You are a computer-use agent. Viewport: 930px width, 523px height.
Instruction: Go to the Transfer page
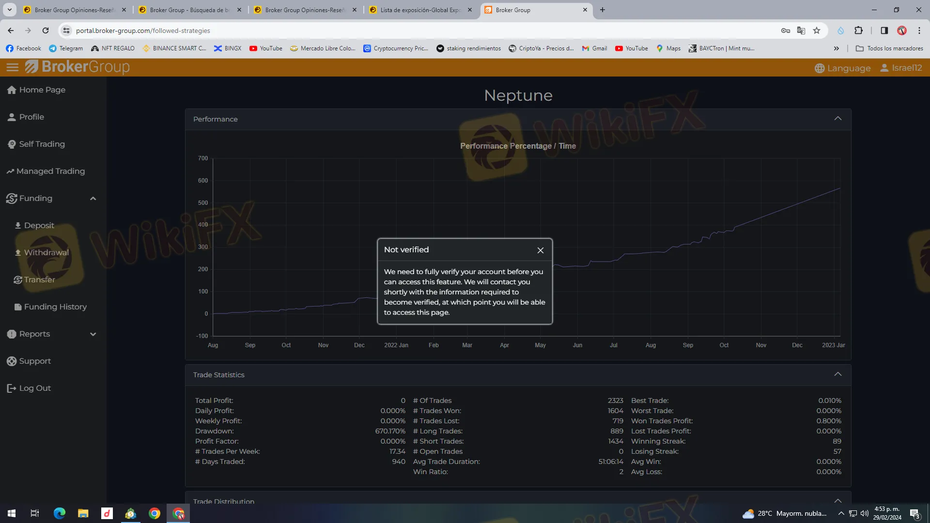(x=34, y=280)
